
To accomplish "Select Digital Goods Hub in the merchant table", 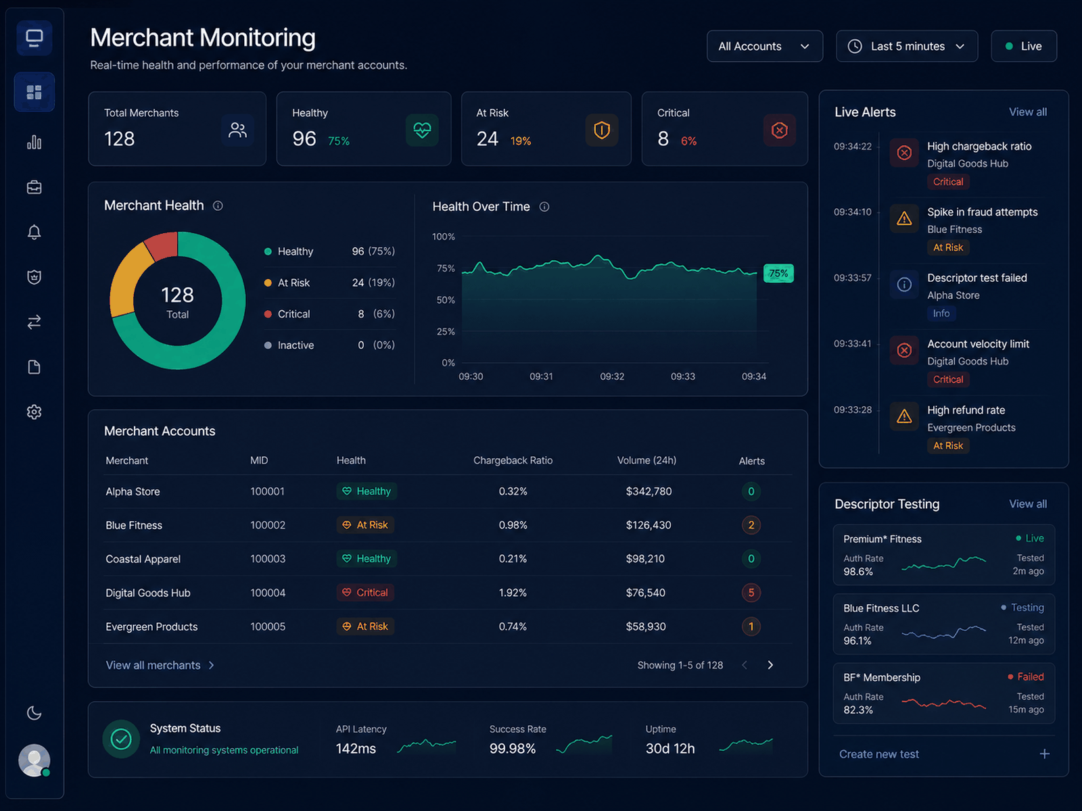I will point(148,593).
